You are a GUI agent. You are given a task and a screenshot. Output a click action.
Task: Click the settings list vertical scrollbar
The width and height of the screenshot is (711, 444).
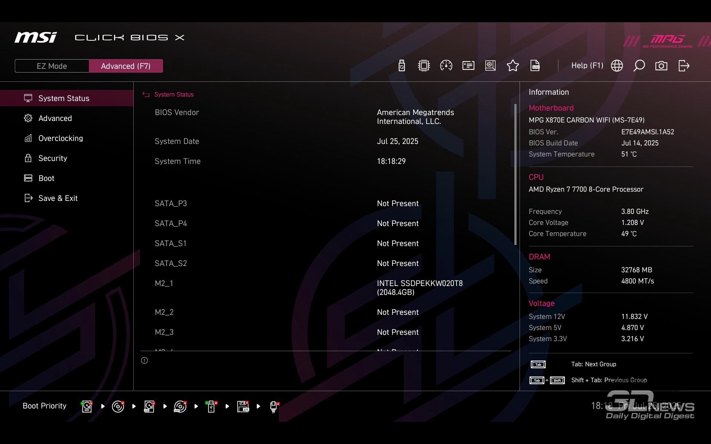point(515,174)
